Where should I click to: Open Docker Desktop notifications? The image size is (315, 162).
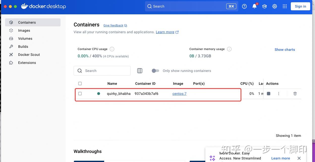pyautogui.click(x=254, y=6)
